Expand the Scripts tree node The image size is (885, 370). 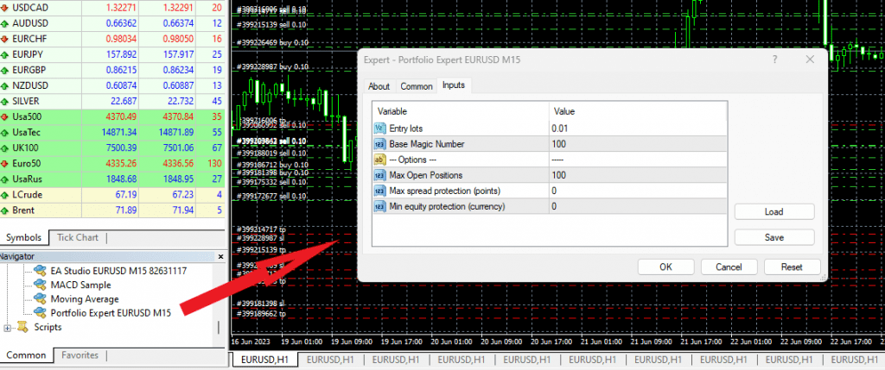(x=7, y=327)
